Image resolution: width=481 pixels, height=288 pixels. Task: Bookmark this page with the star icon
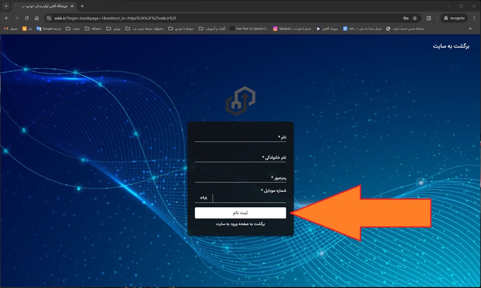[x=415, y=18]
